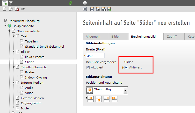Image resolution: width=195 pixels, height=113 pixels.
Task: Select the bottom-center image position thumbnail
Action: click(98, 99)
